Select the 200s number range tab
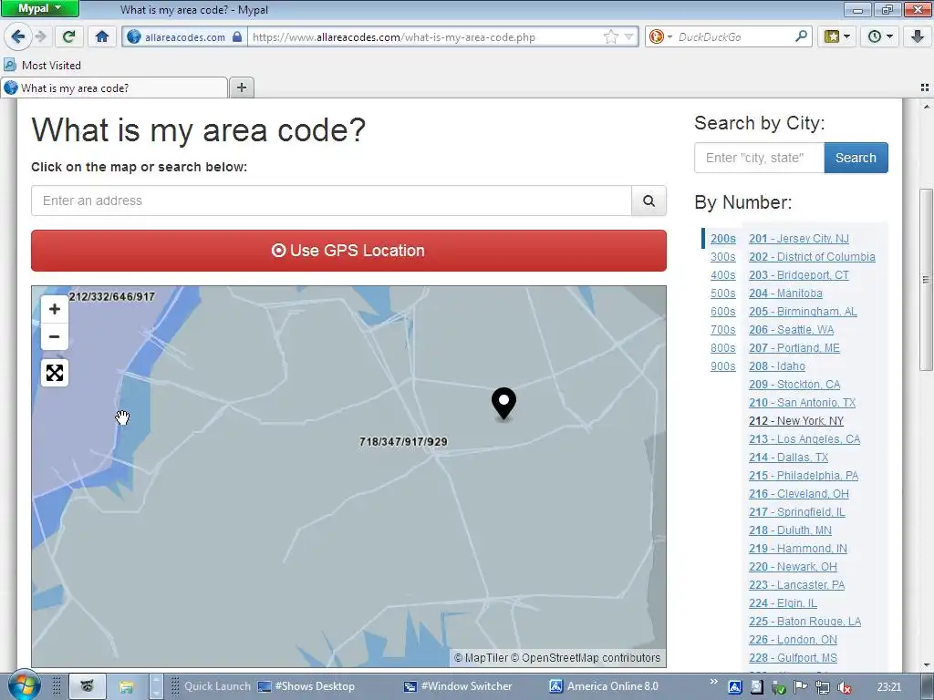Screen dimensions: 934x700 (723, 239)
